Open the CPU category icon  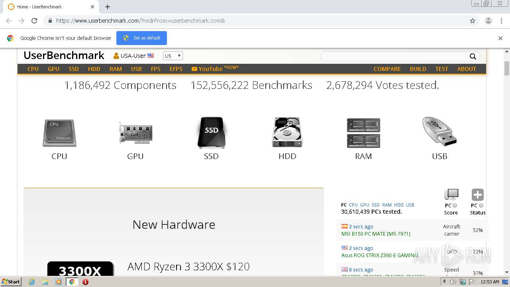coord(59,133)
